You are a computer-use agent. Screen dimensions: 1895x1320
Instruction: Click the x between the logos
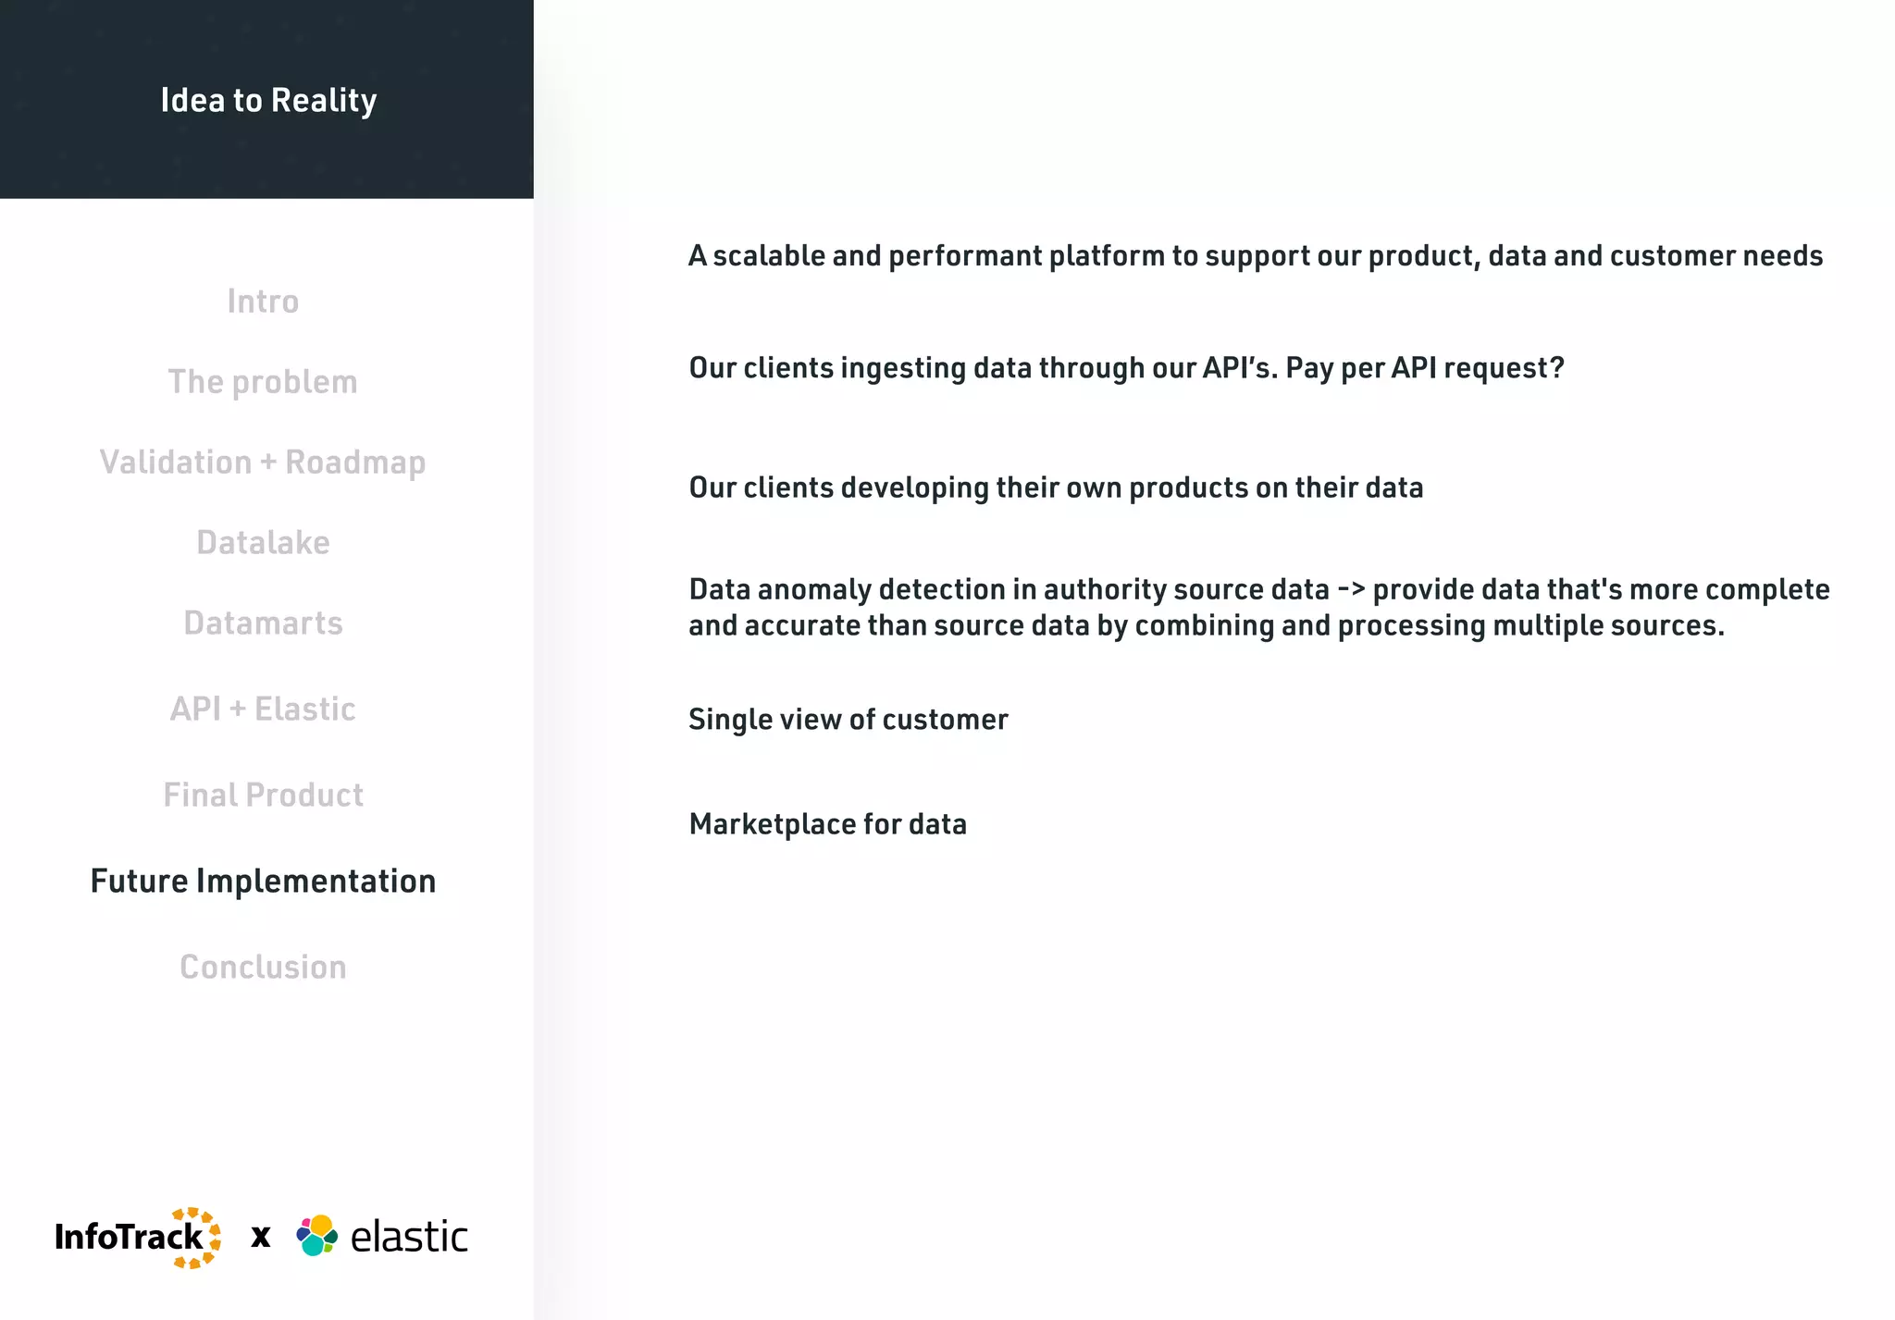(x=261, y=1237)
